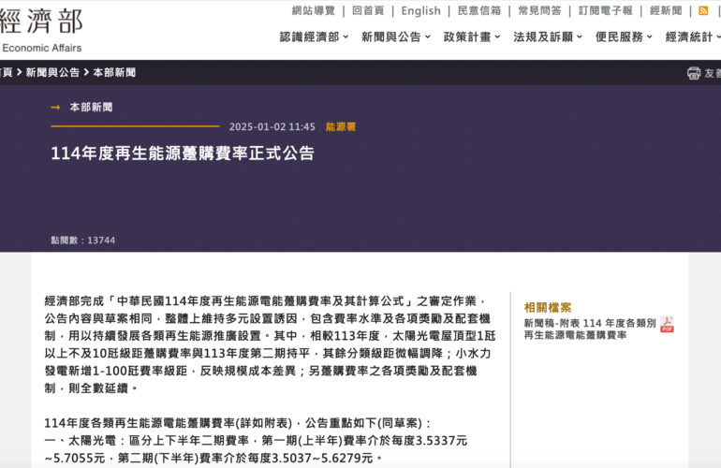The height and width of the screenshot is (468, 721).
Task: Click the 本部新聞 section heading
Action: (x=91, y=107)
